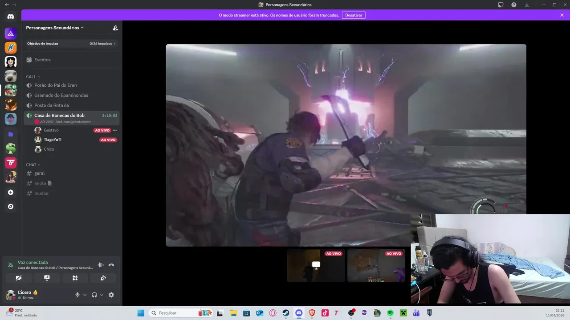This screenshot has width=570, height=320.
Task: Open Steam from the taskbar
Action: click(285, 313)
